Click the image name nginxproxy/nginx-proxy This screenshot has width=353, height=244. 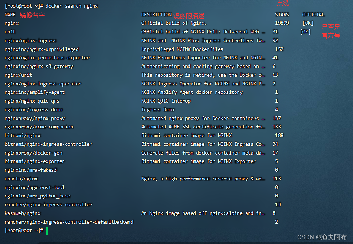pyautogui.click(x=35, y=119)
